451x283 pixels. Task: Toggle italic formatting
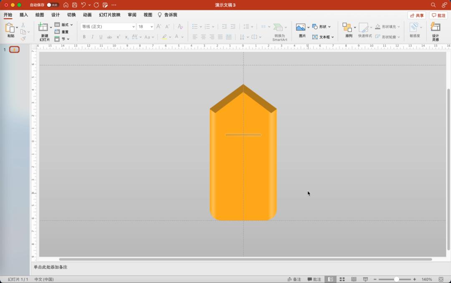[91, 37]
